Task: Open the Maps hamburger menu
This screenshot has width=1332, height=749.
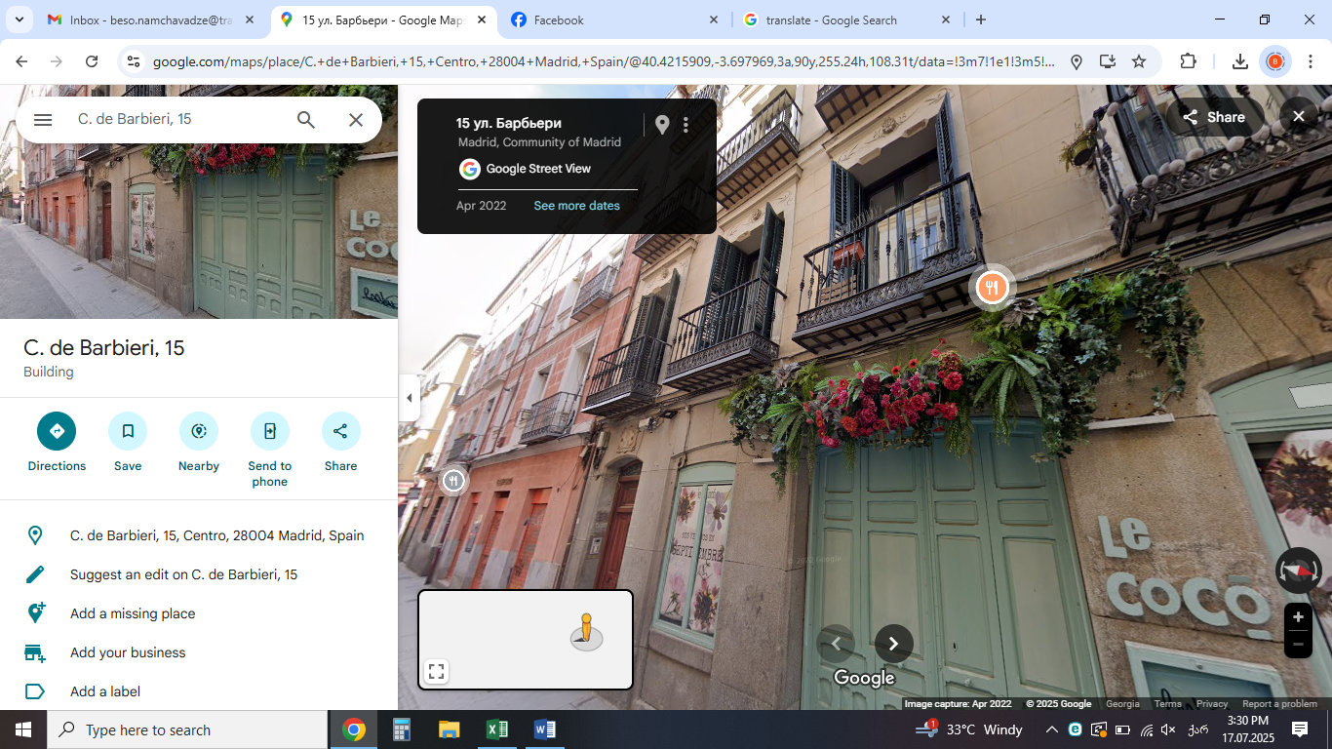Action: click(43, 120)
